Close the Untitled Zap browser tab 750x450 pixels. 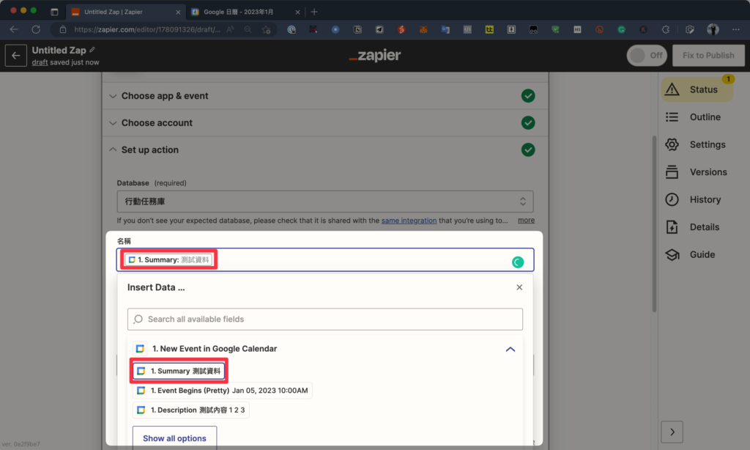pyautogui.click(x=178, y=12)
